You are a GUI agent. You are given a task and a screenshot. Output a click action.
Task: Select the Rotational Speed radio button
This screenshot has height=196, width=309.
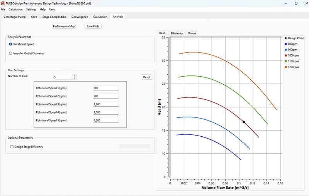(11, 44)
